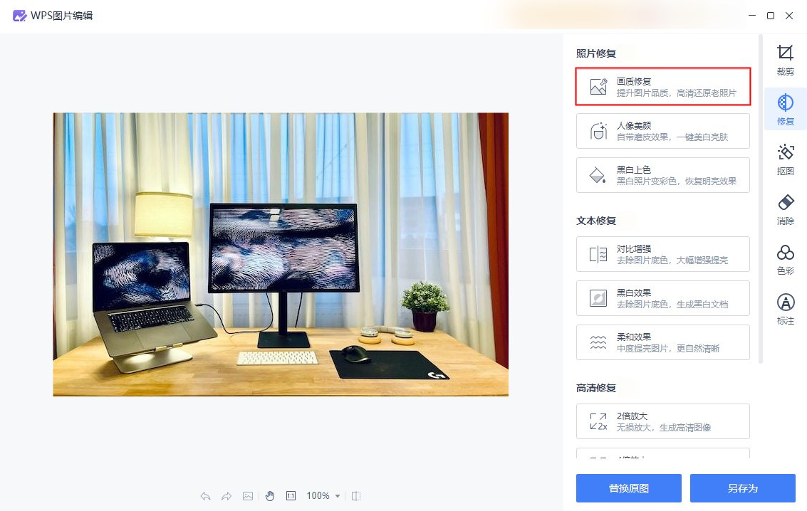The height and width of the screenshot is (511, 807).
Task: Activate the hand pan tool
Action: (x=269, y=496)
